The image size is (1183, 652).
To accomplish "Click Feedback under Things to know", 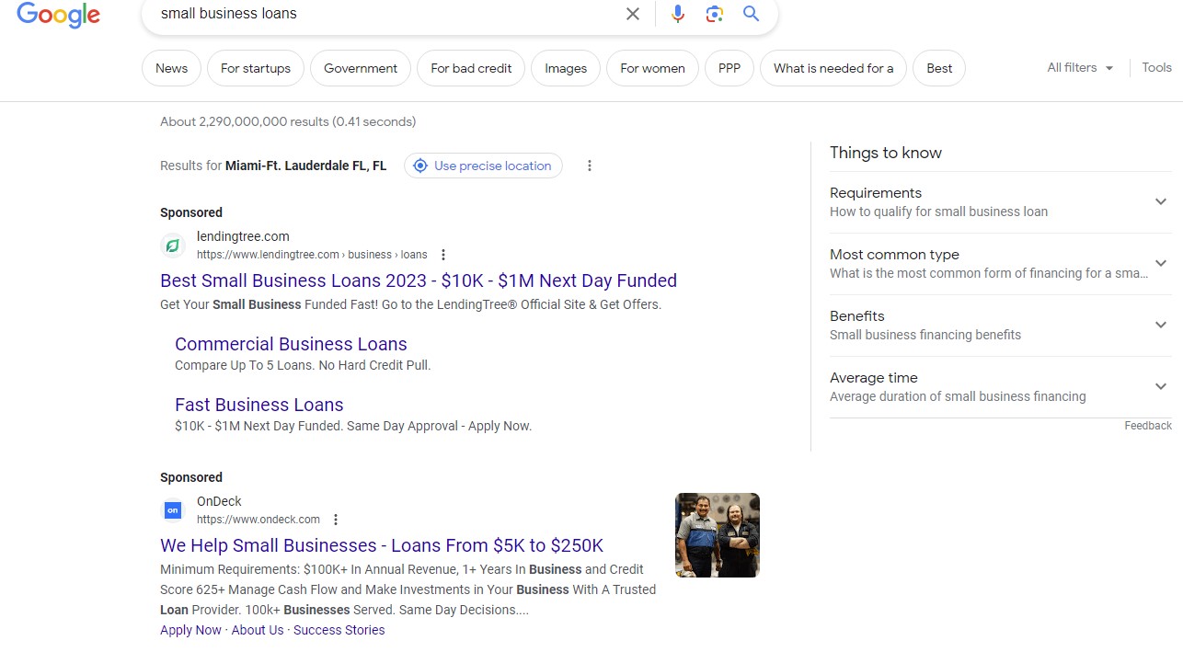I will pyautogui.click(x=1148, y=426).
